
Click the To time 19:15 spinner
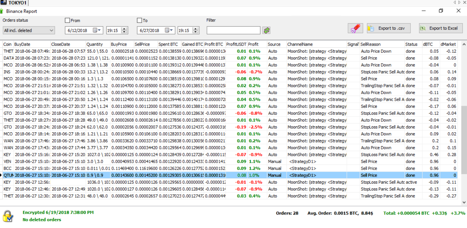(196, 30)
